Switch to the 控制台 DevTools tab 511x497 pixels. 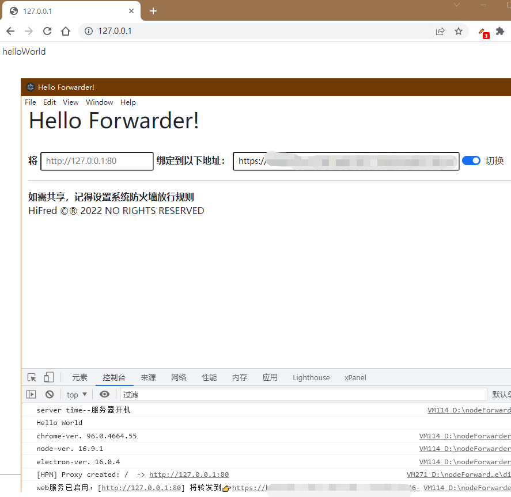point(114,377)
